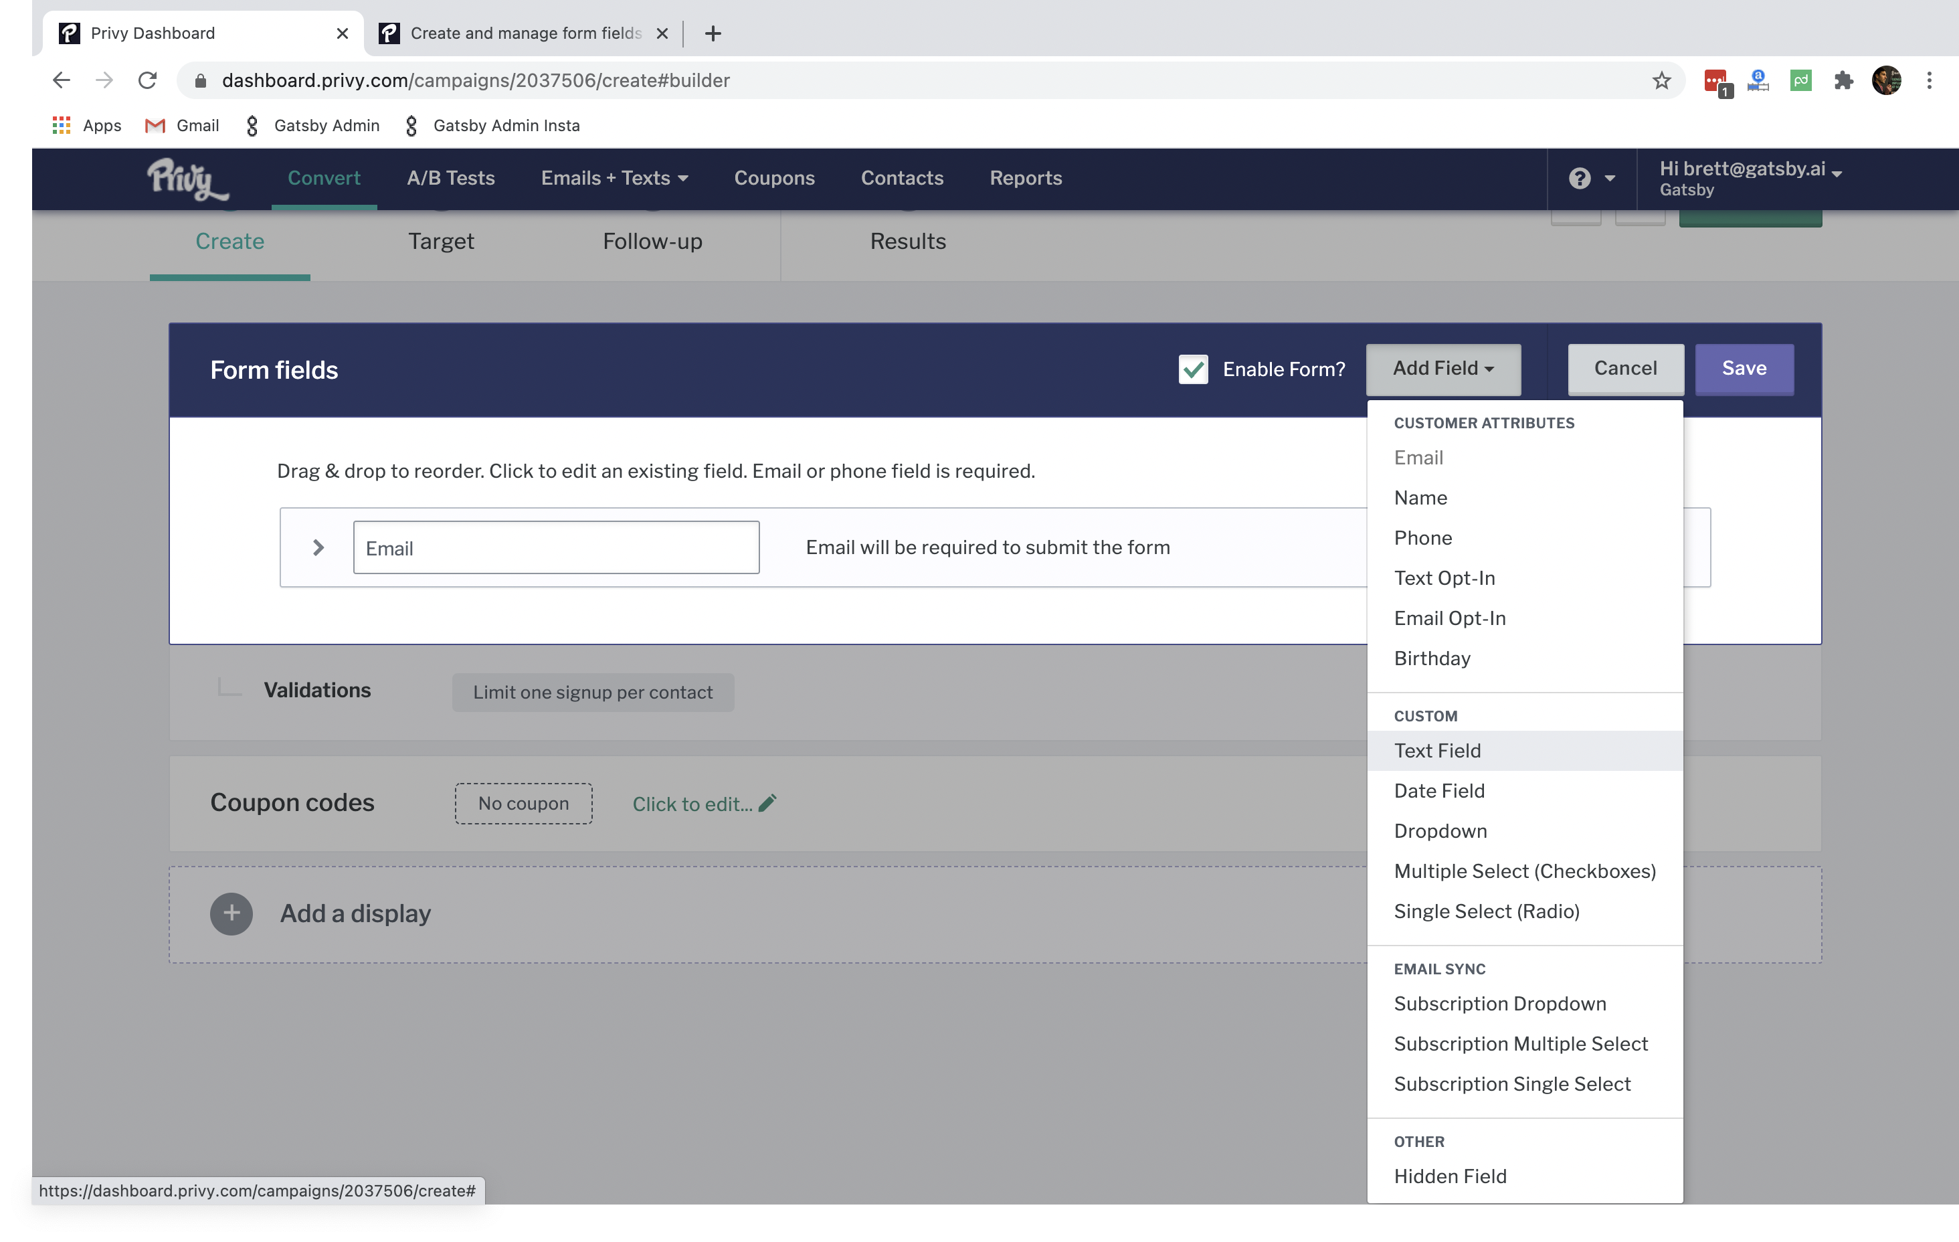
Task: Click the browser back arrow
Action: pos(61,80)
